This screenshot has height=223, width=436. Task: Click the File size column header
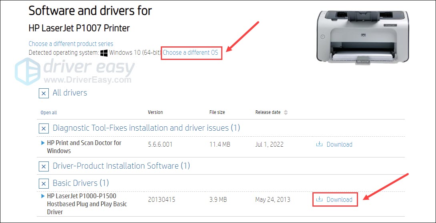click(217, 112)
